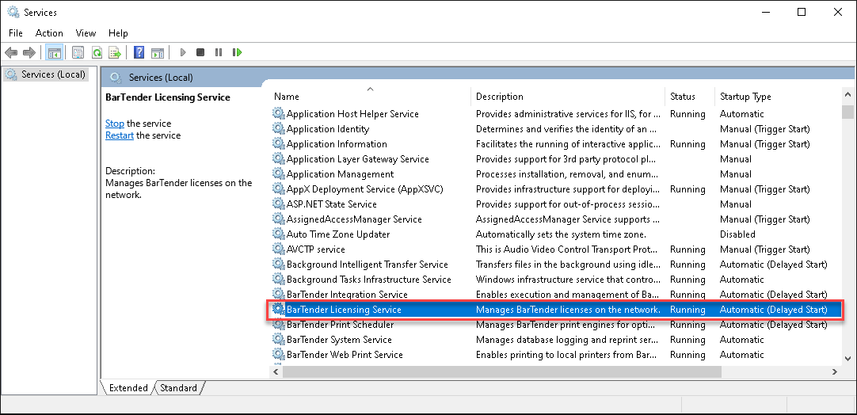This screenshot has width=857, height=415.
Task: Click the Back arrow toolbar icon
Action: [11, 52]
